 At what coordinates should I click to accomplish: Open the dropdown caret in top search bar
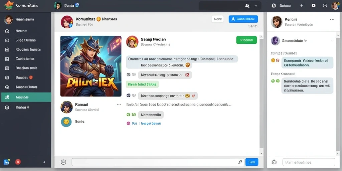tap(255, 6)
